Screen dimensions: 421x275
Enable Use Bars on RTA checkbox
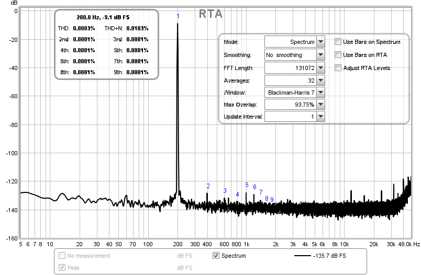tap(338, 55)
